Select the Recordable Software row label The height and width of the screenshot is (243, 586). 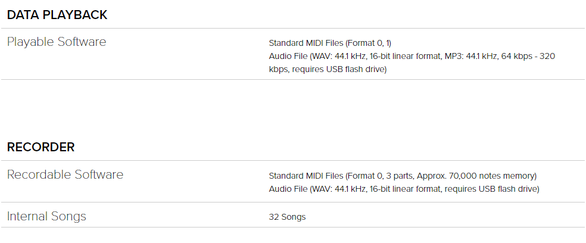65,175
